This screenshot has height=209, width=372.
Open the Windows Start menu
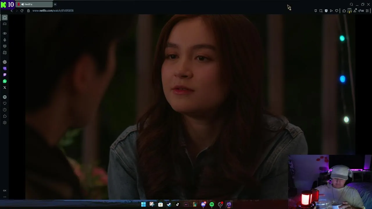[x=143, y=204]
